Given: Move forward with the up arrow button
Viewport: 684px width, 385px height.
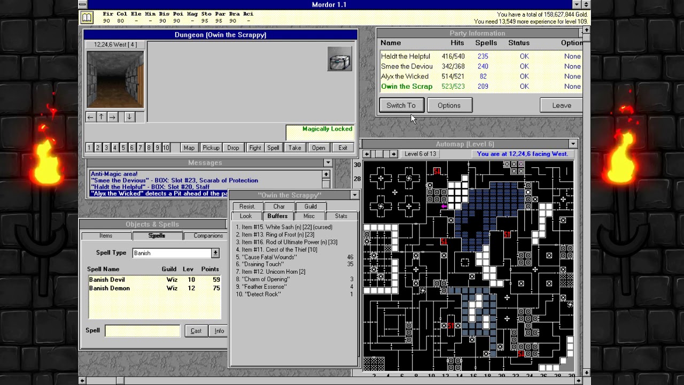Looking at the screenshot, I should pyautogui.click(x=101, y=117).
